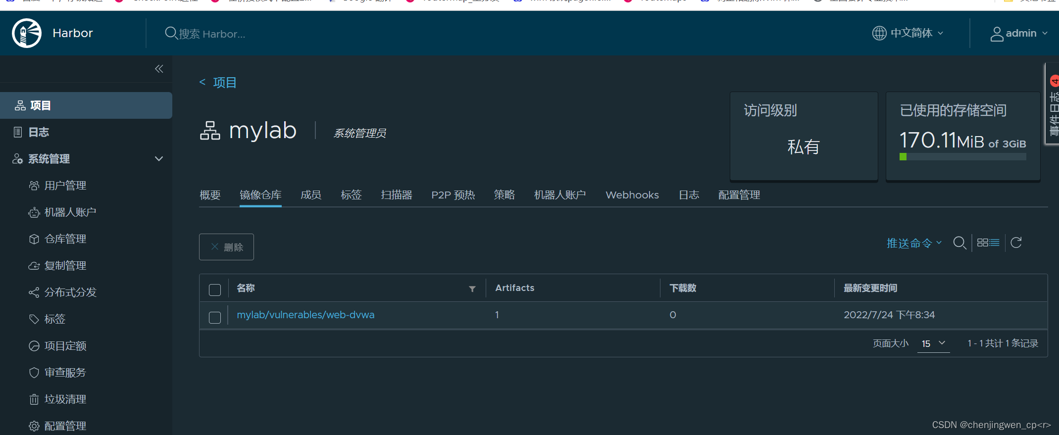This screenshot has width=1059, height=435.
Task: Sort by Artifacts column header
Action: point(515,288)
